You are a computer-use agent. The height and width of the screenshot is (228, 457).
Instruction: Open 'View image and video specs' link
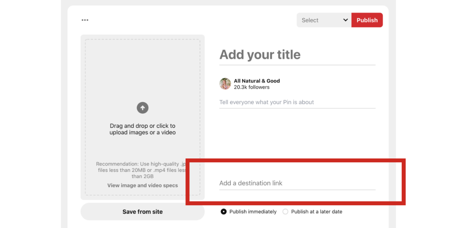coord(142,185)
